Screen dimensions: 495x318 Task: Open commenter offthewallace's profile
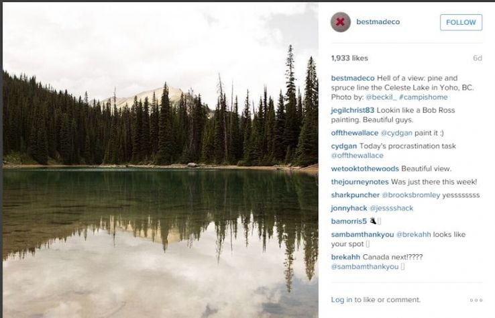355,133
